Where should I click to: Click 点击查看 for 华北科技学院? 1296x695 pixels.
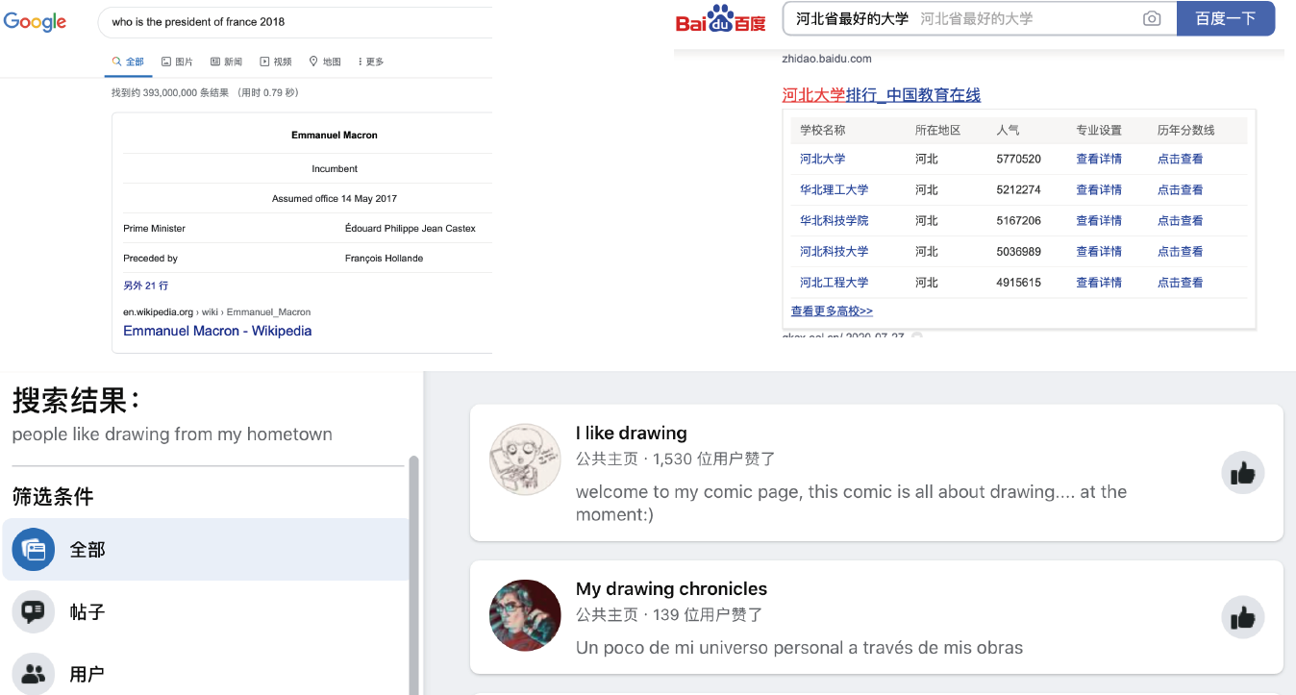1181,220
